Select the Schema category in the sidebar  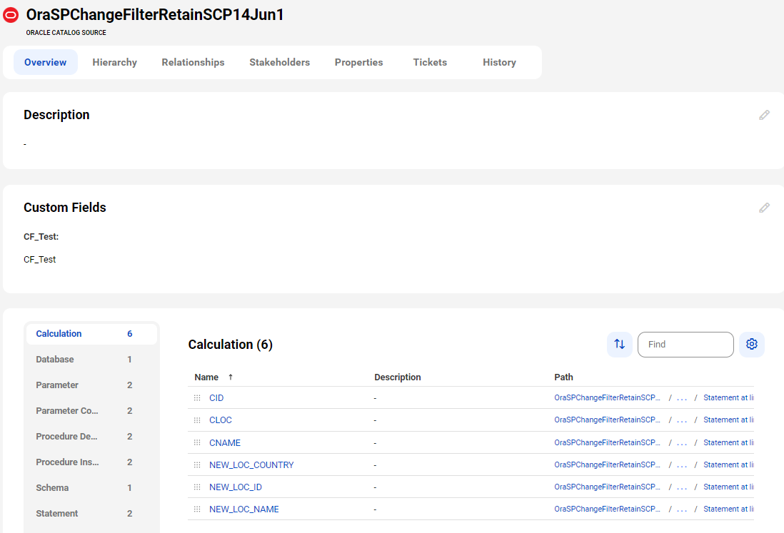(x=91, y=487)
